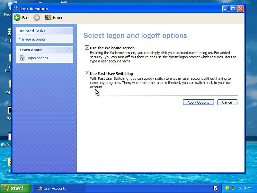This screenshot has width=257, height=193.
Task: Click the User Accounts title bar icon
Action: click(15, 8)
